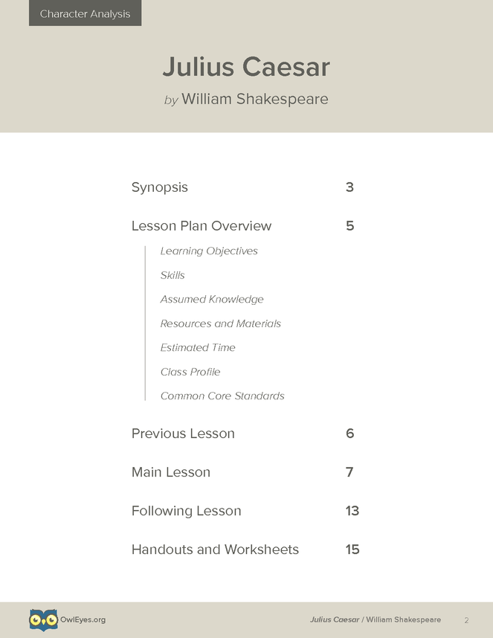This screenshot has height=638, width=493.
Task: Jump to Assumed Knowledge sub-item
Action: (x=212, y=300)
